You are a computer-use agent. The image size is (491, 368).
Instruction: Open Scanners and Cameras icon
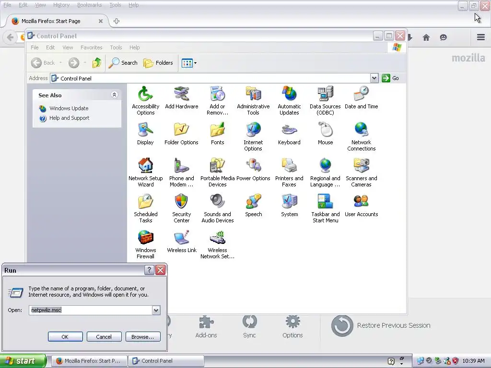coord(361,172)
